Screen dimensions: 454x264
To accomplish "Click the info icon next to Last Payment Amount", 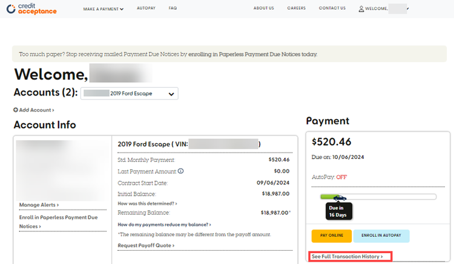I will click(x=181, y=171).
